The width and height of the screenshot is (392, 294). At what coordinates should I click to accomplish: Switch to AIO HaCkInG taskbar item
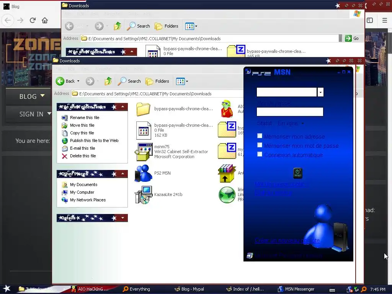90,289
